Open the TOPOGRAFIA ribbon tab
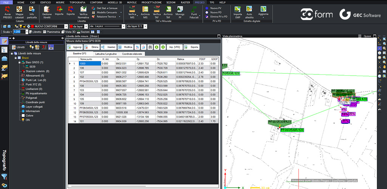 point(77,2)
